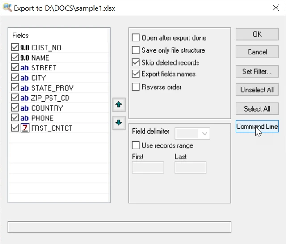Click the ab text icon beside CITY

25,78
